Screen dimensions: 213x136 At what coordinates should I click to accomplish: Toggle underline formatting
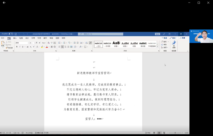pos(22,47)
